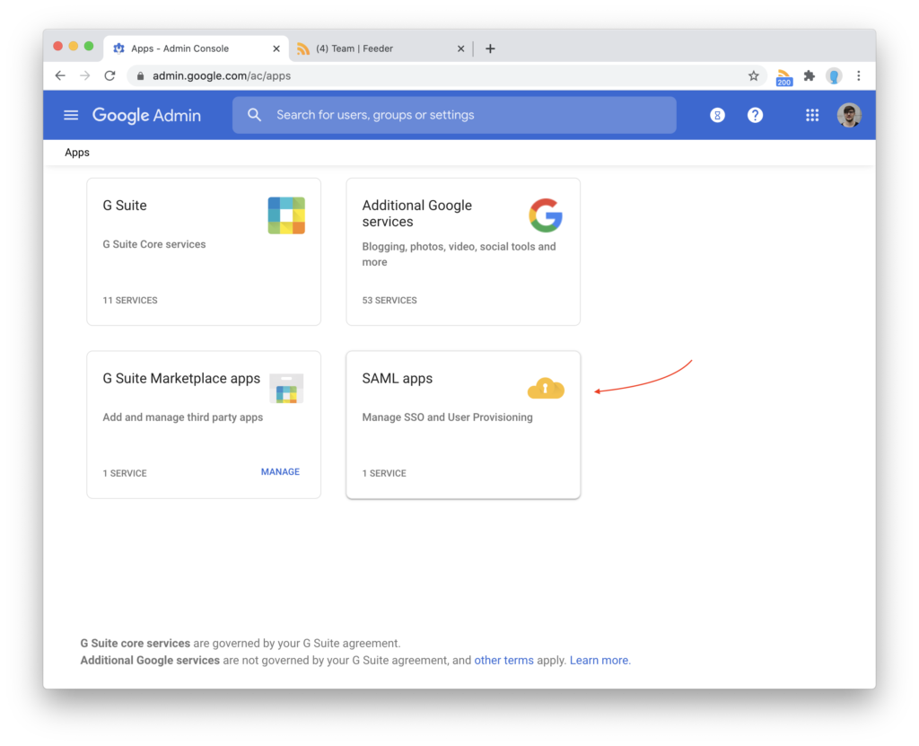The image size is (919, 746).
Task: Open the Feeder RSS extension icon
Action: click(783, 77)
